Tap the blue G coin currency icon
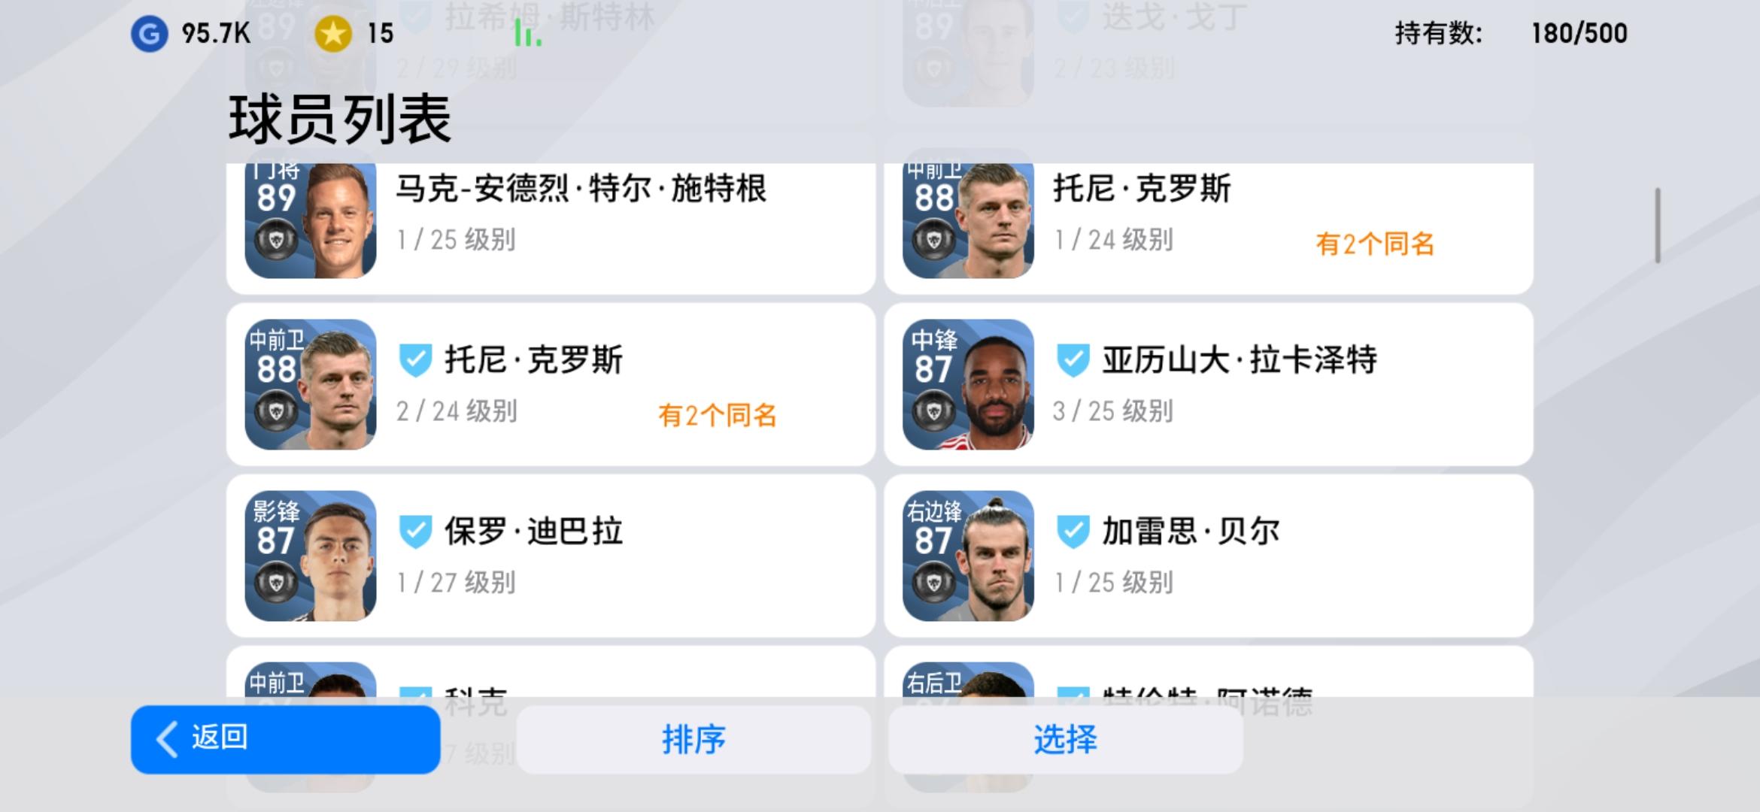Screen dimensions: 1760x812 click(x=149, y=33)
